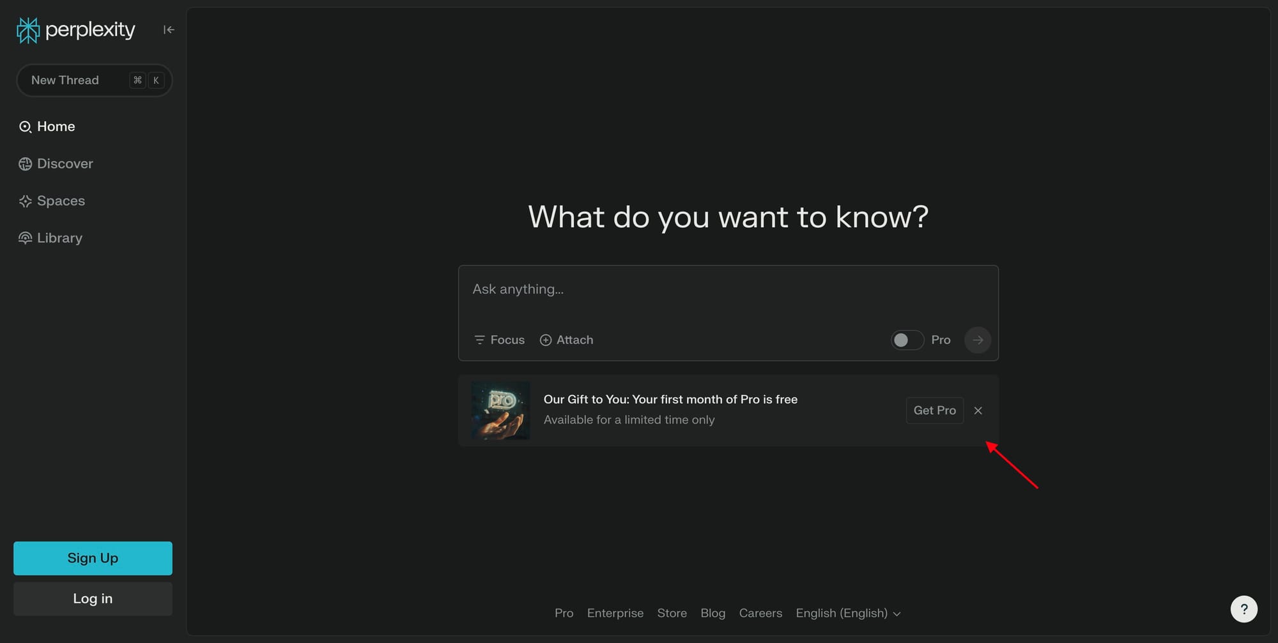Open the Library section
Screen dimensions: 1278x643
(51, 238)
